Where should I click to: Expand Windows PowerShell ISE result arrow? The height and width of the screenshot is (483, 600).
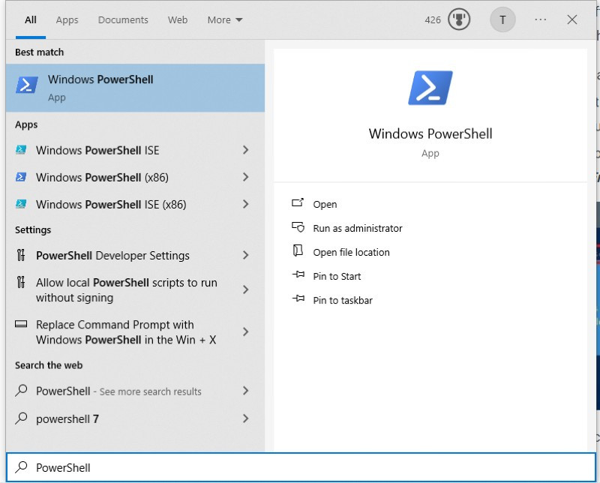(x=246, y=150)
